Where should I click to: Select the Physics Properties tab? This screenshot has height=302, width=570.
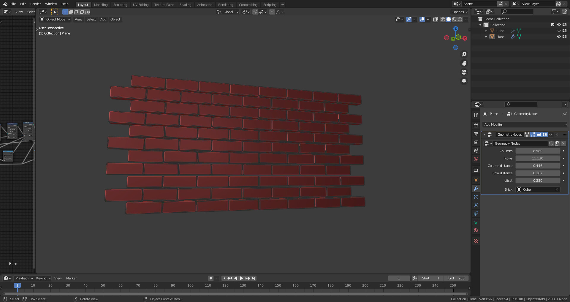point(476,205)
